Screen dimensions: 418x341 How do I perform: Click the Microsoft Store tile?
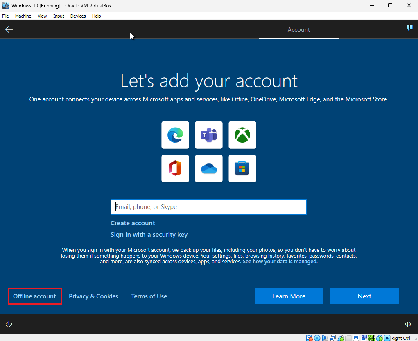(242, 168)
